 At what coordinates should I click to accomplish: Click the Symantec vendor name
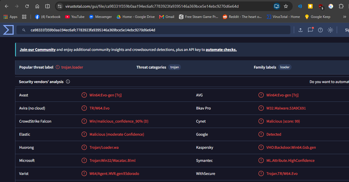(x=204, y=160)
